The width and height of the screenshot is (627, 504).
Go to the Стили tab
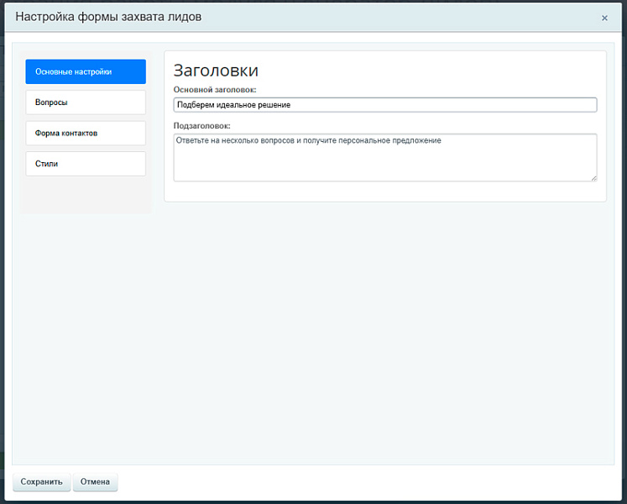click(86, 164)
